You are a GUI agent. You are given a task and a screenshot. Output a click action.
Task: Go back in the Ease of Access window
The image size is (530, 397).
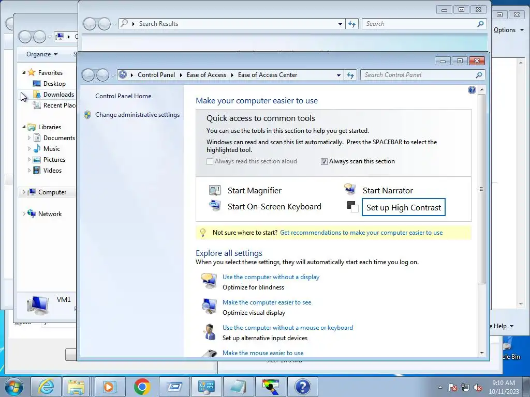pos(88,75)
